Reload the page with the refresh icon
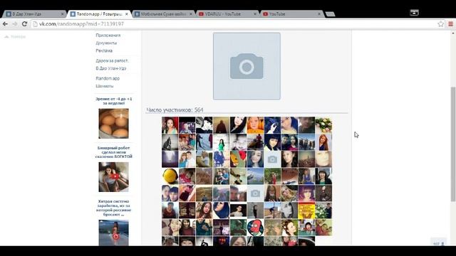The image size is (456, 256). tap(24, 23)
